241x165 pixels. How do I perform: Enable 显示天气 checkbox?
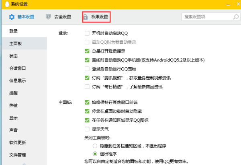87,129
